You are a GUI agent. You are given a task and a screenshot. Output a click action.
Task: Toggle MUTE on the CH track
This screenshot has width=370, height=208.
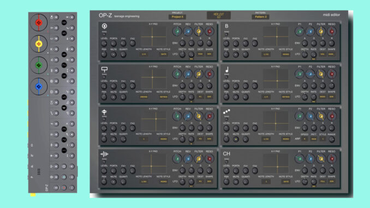click(236, 182)
